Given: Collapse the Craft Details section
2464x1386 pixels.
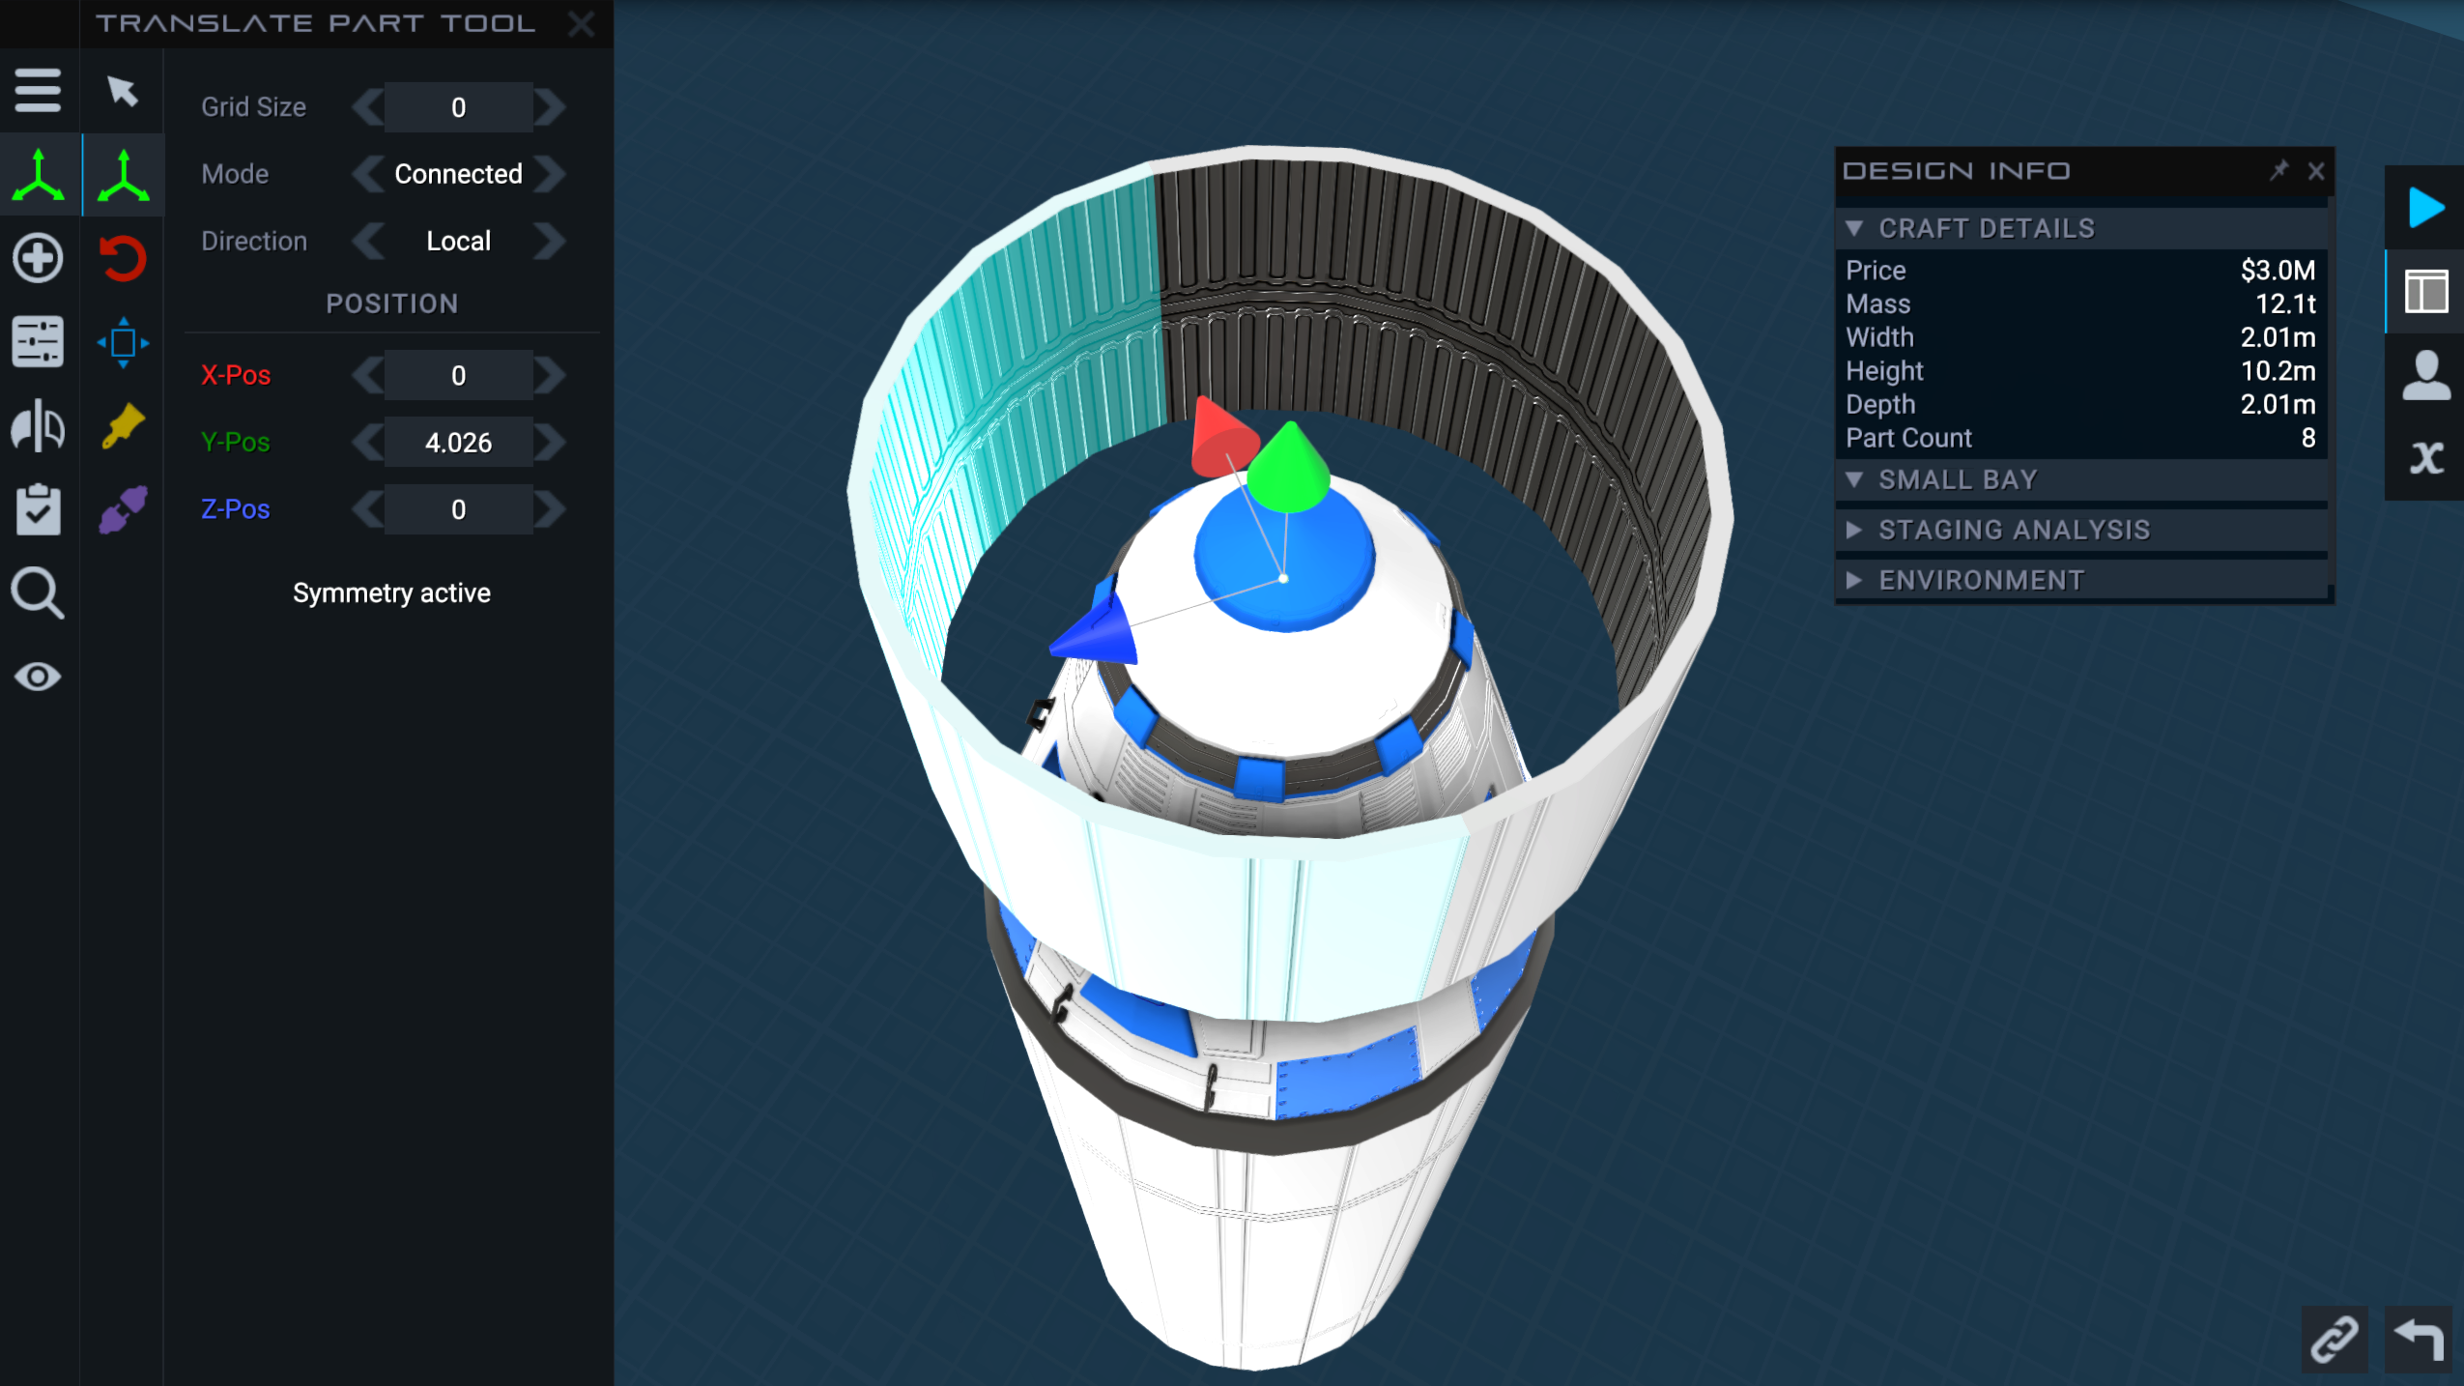Looking at the screenshot, I should click(1985, 228).
